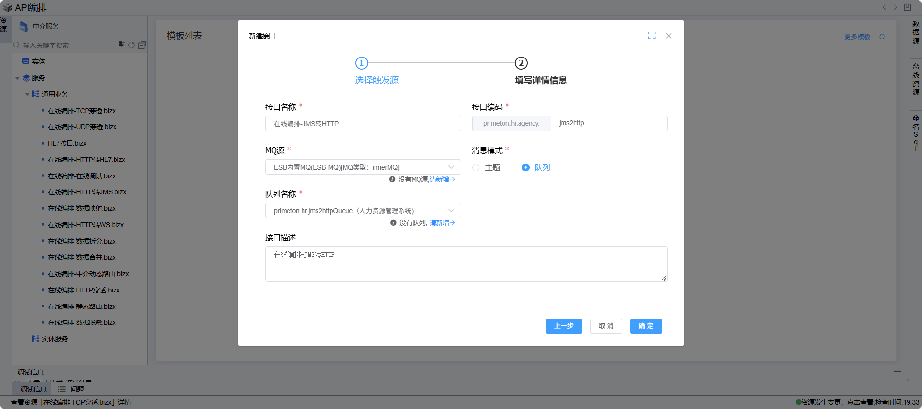
Task: Click the collapse-all icon in the resource panel
Action: 142,45
